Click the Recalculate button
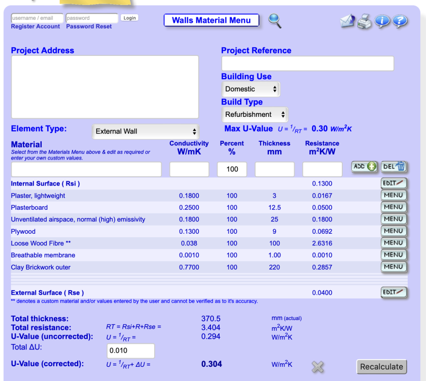 381,367
